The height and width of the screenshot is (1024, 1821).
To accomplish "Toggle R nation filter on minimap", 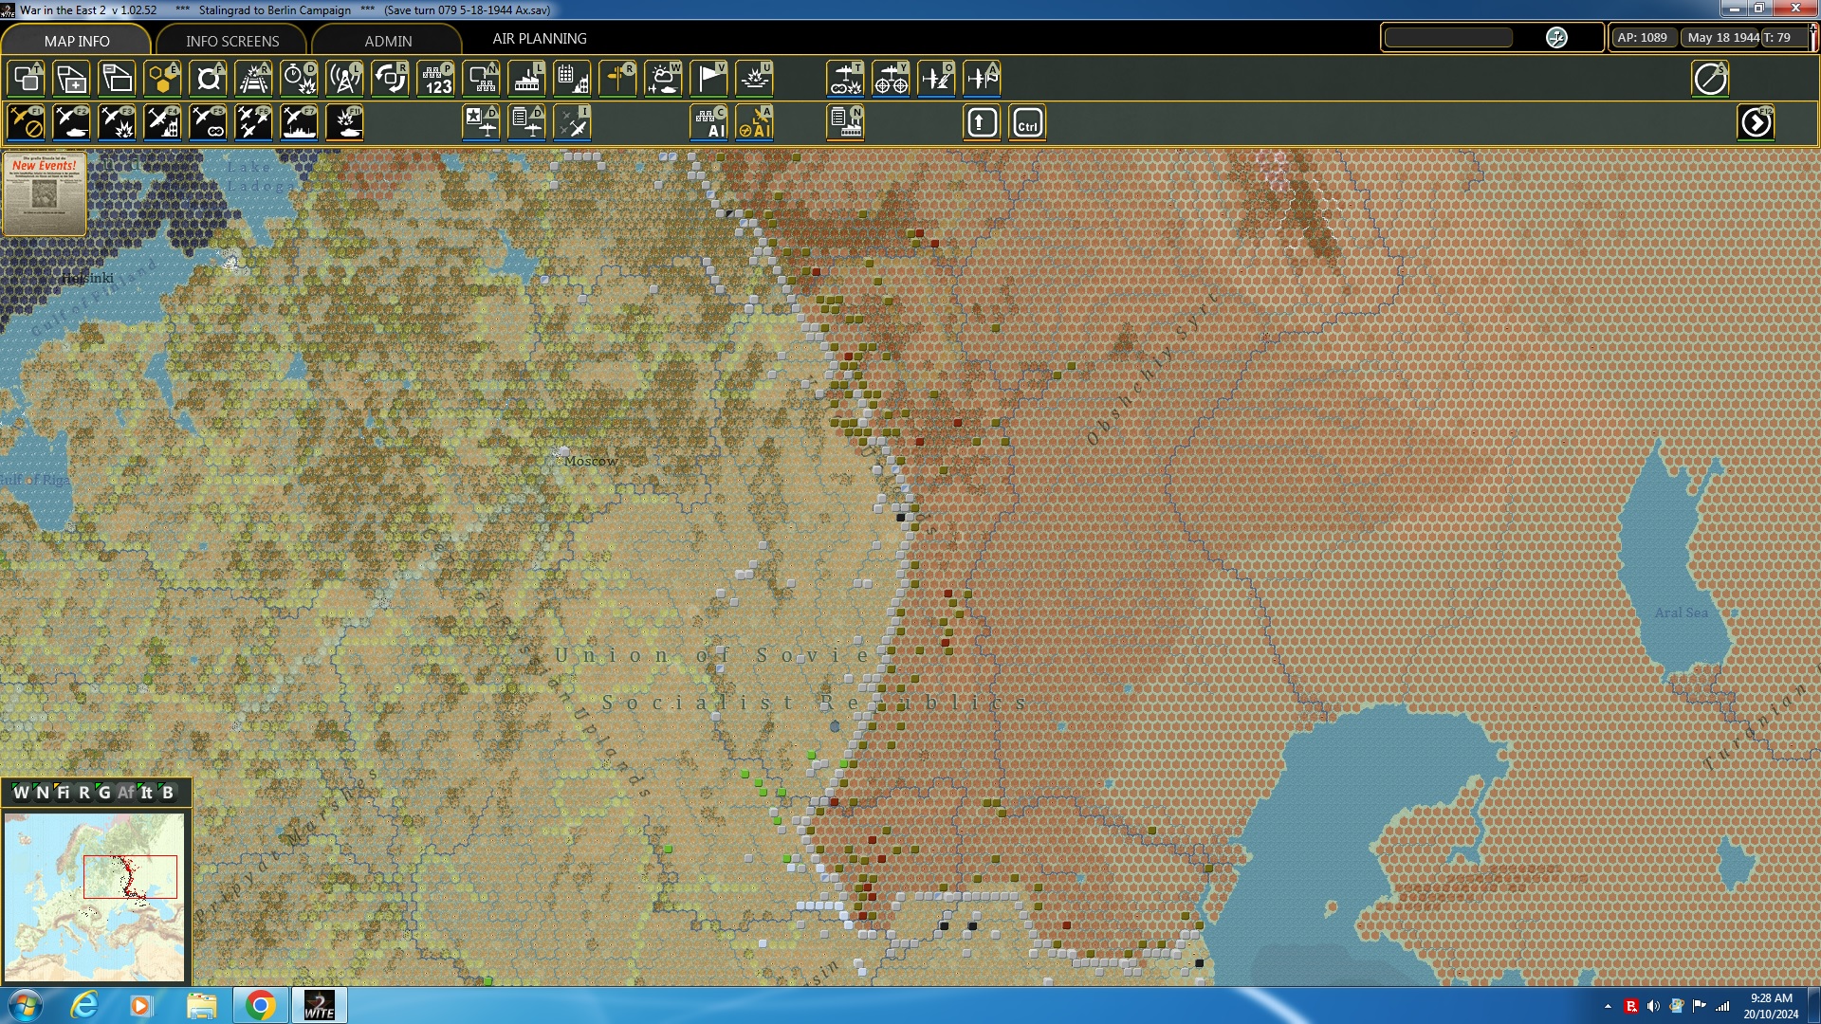I will (x=83, y=793).
